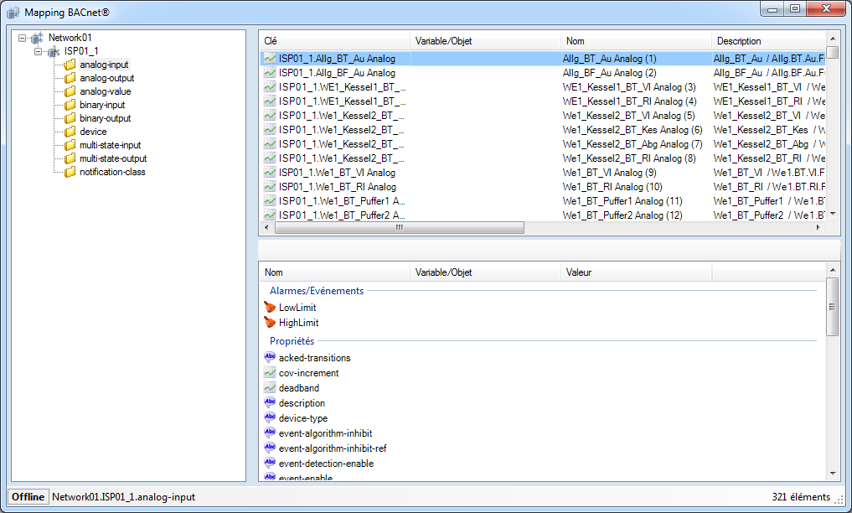Viewport: 852px width, 513px height.
Task: Select the deadband property
Action: click(x=299, y=388)
